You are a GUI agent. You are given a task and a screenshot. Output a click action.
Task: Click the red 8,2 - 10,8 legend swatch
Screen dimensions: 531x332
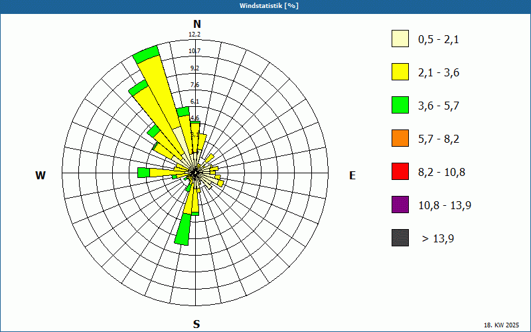pos(400,171)
